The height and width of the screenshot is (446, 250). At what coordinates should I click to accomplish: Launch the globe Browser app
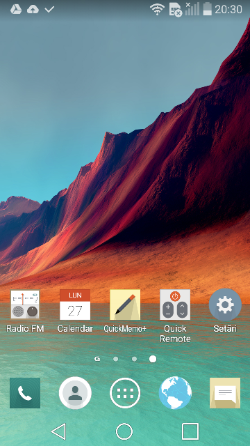[x=175, y=393]
